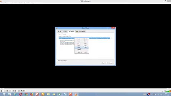Open Vivaldi browser from taskbar
This screenshot has width=171, height=96.
[37, 94]
